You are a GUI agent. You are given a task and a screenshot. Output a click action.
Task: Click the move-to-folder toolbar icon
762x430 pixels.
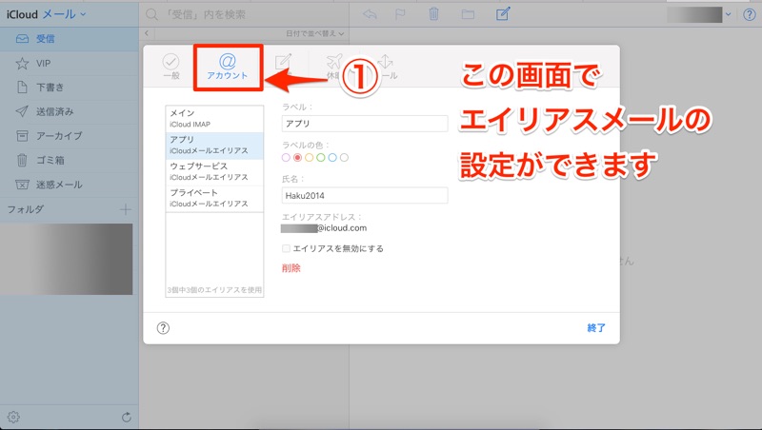[x=468, y=14]
